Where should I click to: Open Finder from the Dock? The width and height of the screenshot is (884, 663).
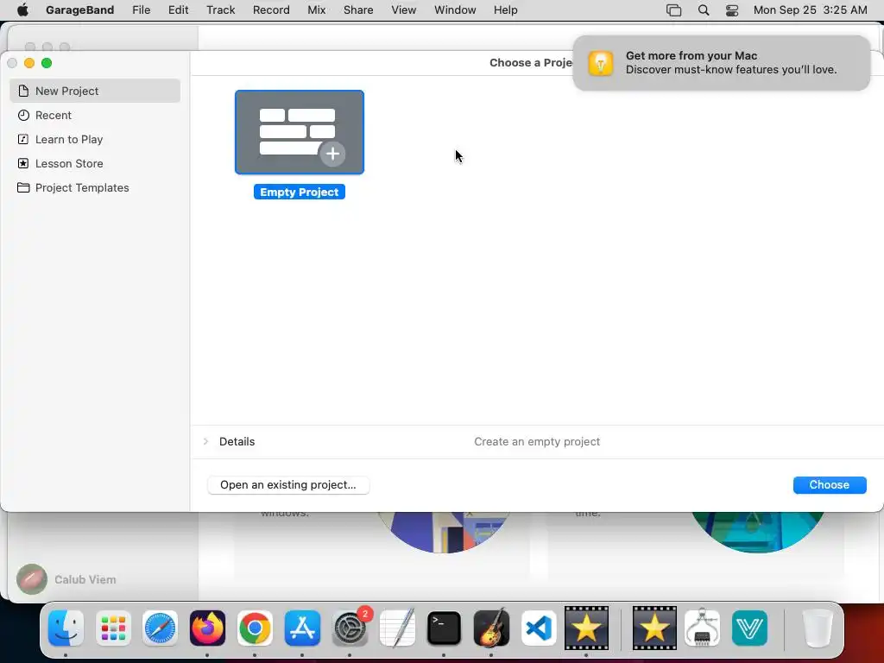pos(66,628)
